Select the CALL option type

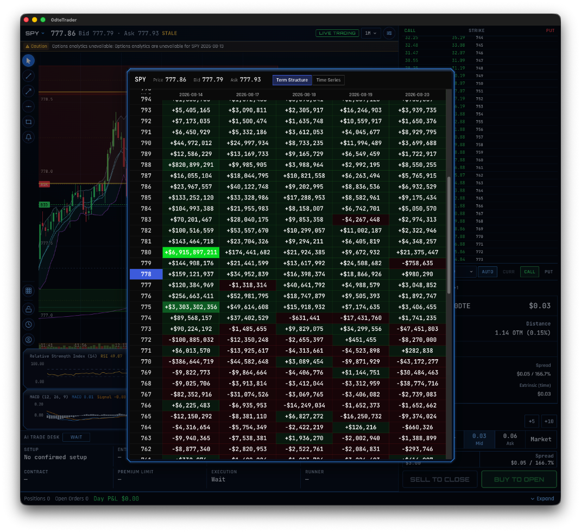[529, 272]
